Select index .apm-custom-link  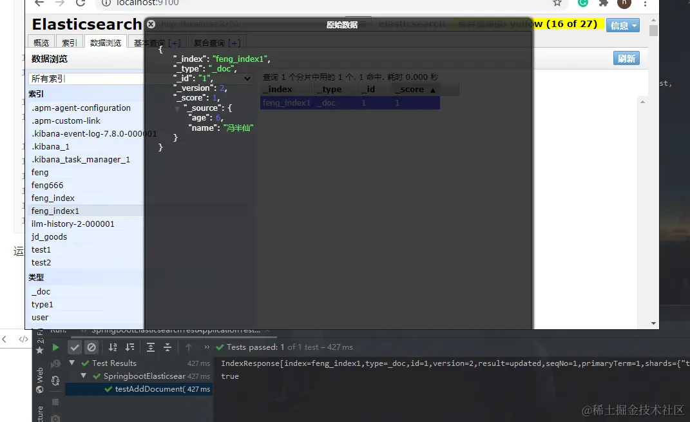[x=66, y=120]
